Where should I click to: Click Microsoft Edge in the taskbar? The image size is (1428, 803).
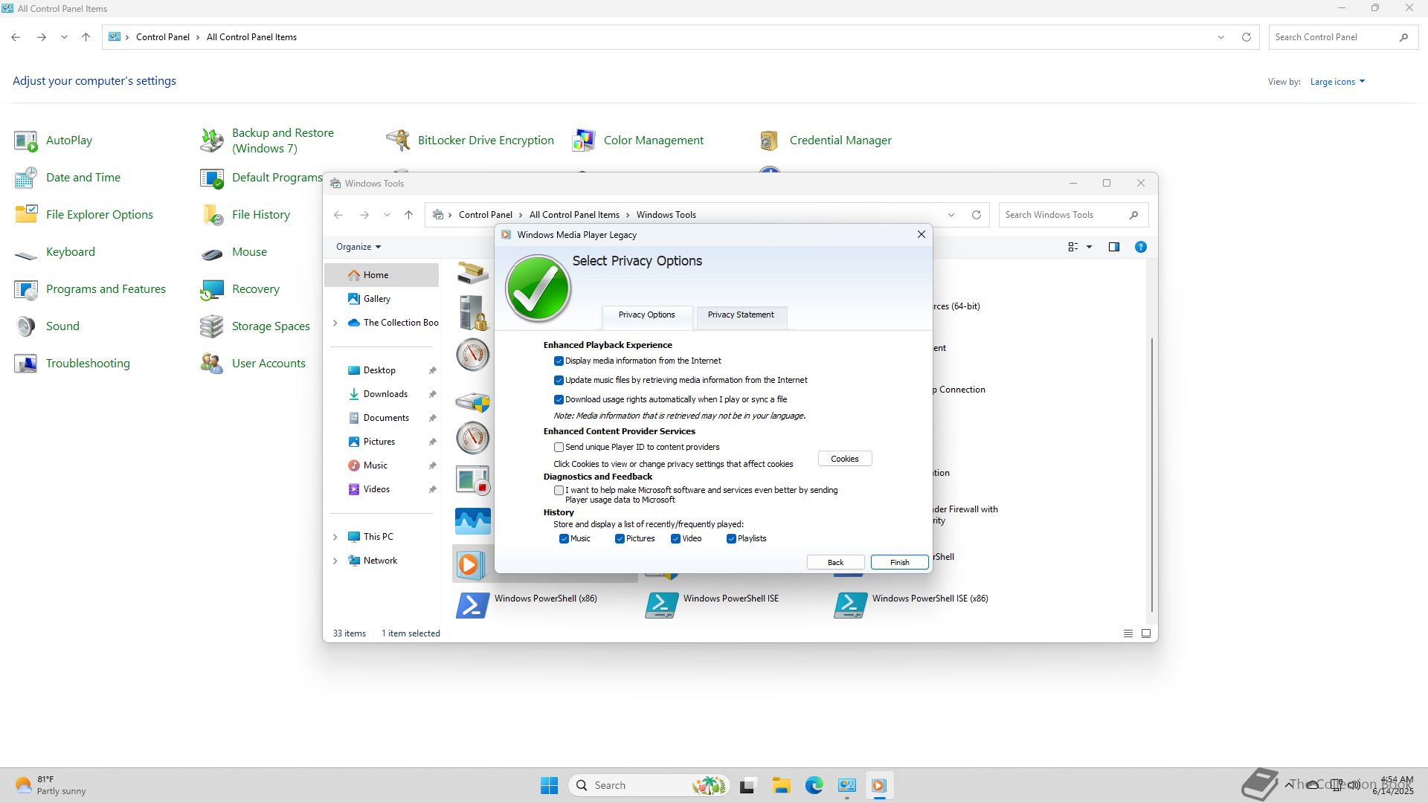[x=814, y=785]
